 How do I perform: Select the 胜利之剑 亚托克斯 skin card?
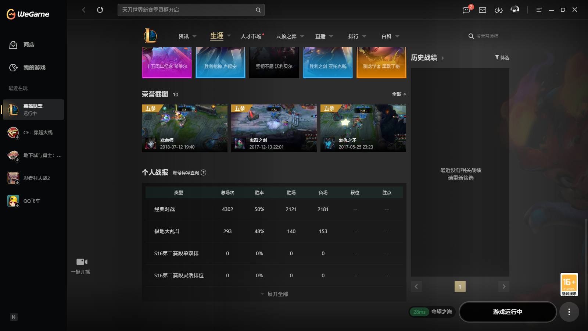pos(328,63)
